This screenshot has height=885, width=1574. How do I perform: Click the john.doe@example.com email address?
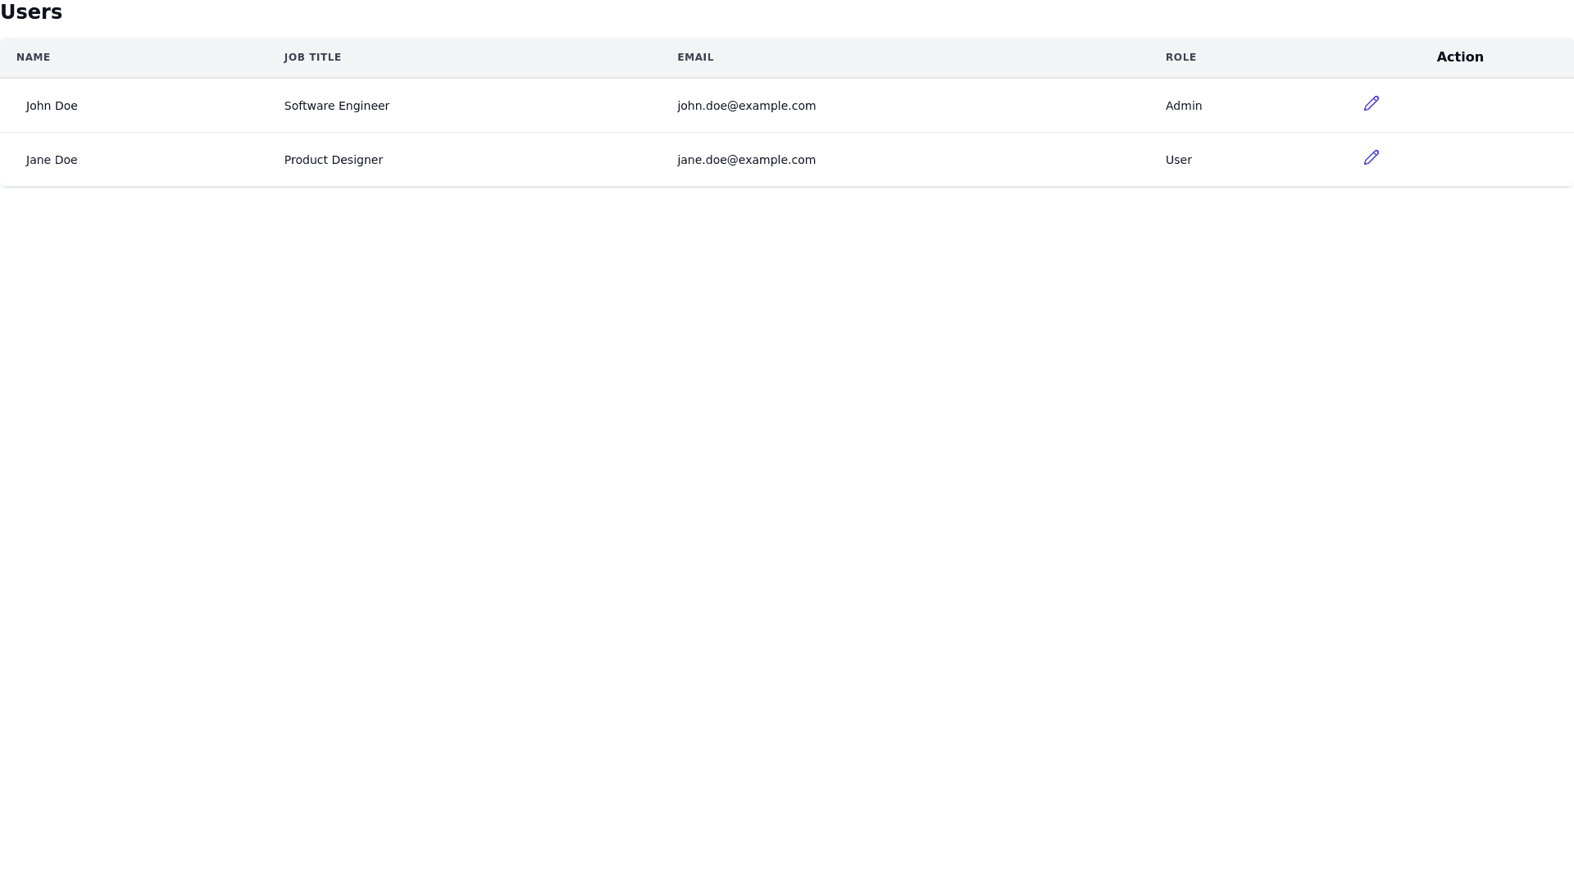coord(746,106)
